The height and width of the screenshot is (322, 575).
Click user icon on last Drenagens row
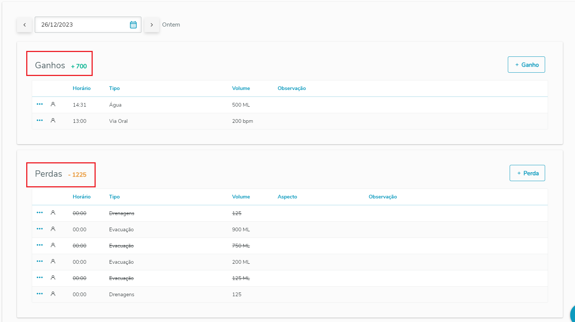pos(53,294)
